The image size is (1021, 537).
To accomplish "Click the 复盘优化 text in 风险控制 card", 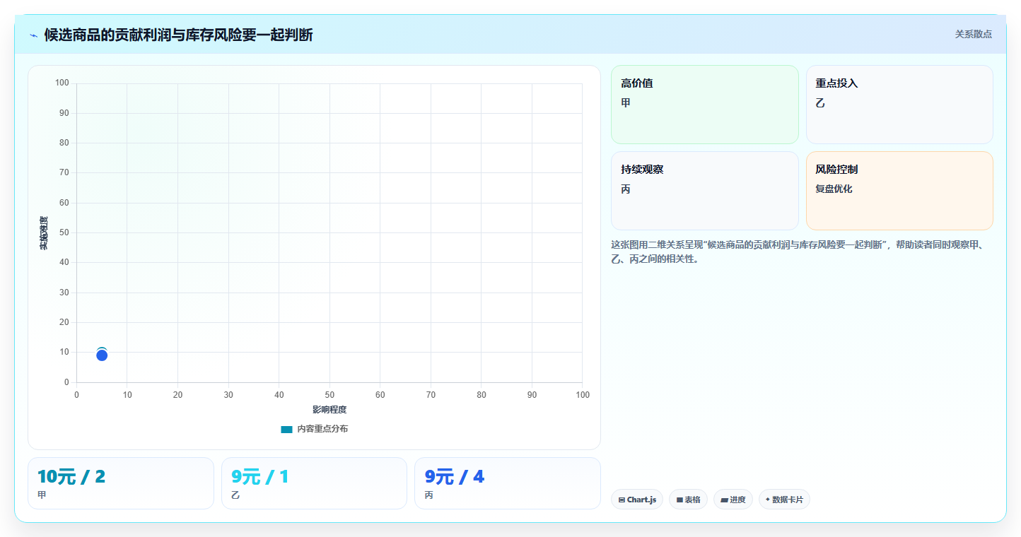I will pos(834,189).
